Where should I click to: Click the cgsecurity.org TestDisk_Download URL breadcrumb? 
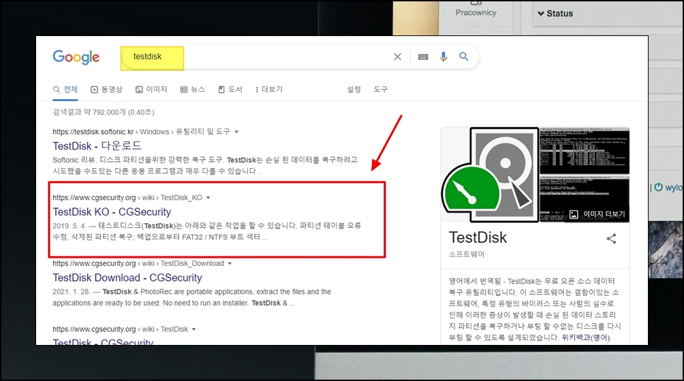coord(138,263)
